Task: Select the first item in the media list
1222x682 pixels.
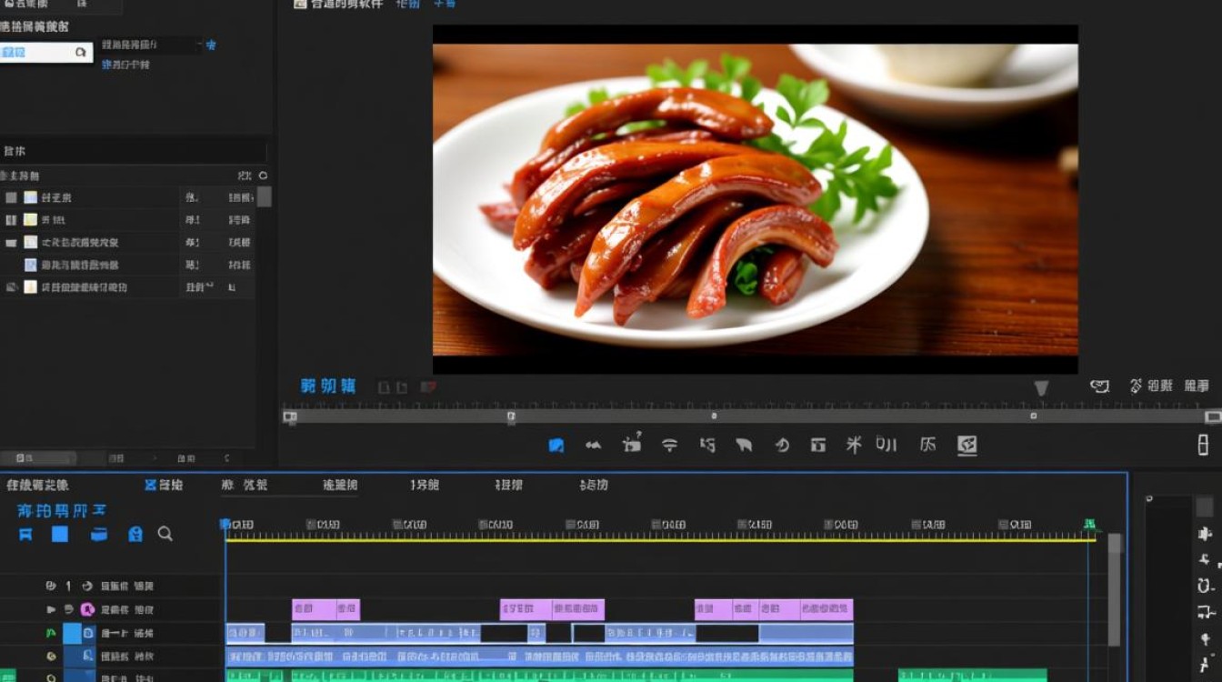Action: tap(127, 197)
